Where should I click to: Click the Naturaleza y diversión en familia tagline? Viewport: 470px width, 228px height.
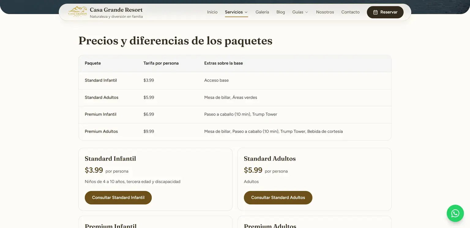point(116,17)
